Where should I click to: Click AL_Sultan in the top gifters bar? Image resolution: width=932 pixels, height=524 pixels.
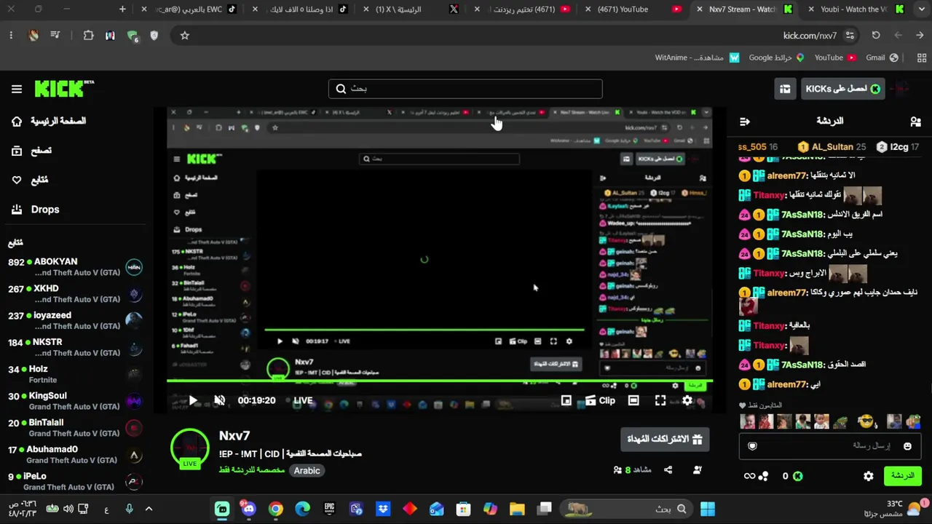(x=831, y=147)
